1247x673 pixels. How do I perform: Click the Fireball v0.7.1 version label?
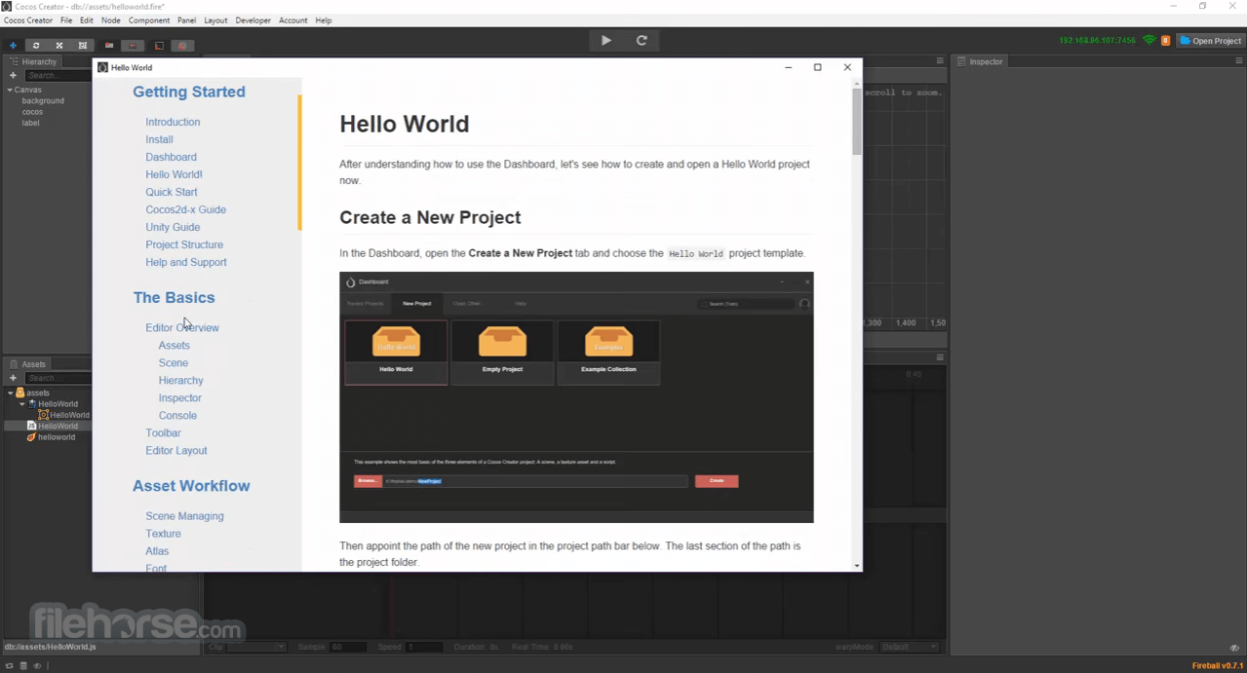(x=1218, y=666)
